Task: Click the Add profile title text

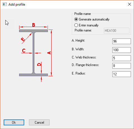Action: pos(17,4)
